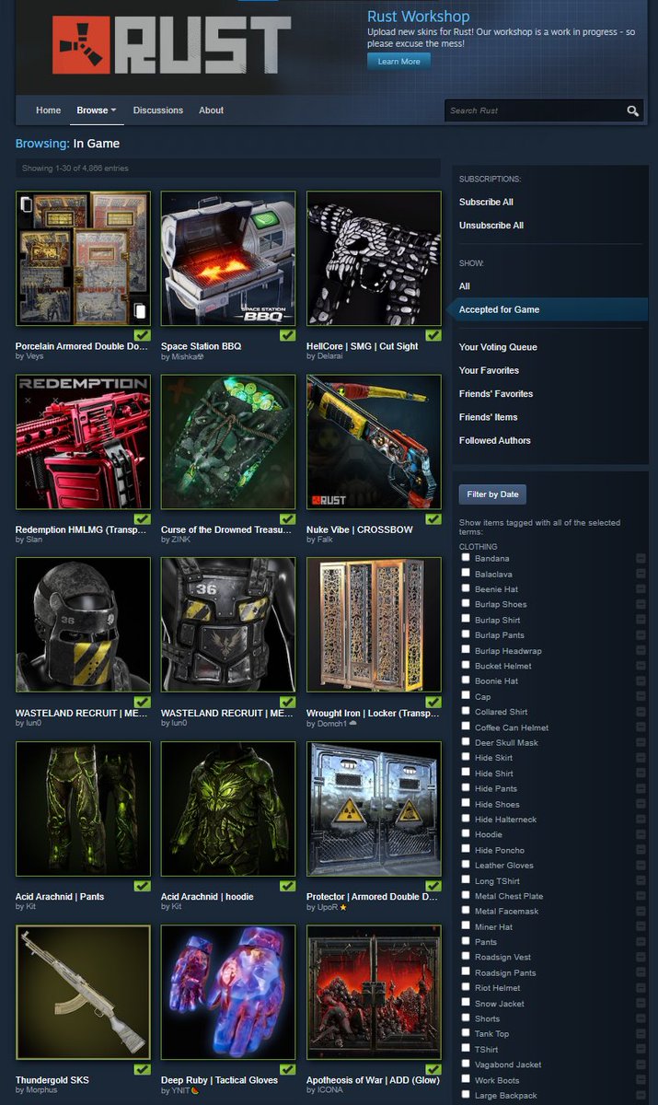Viewport: 658px width, 1105px height.
Task: Click the exclude minus icon for Hoodie
Action: point(641,835)
